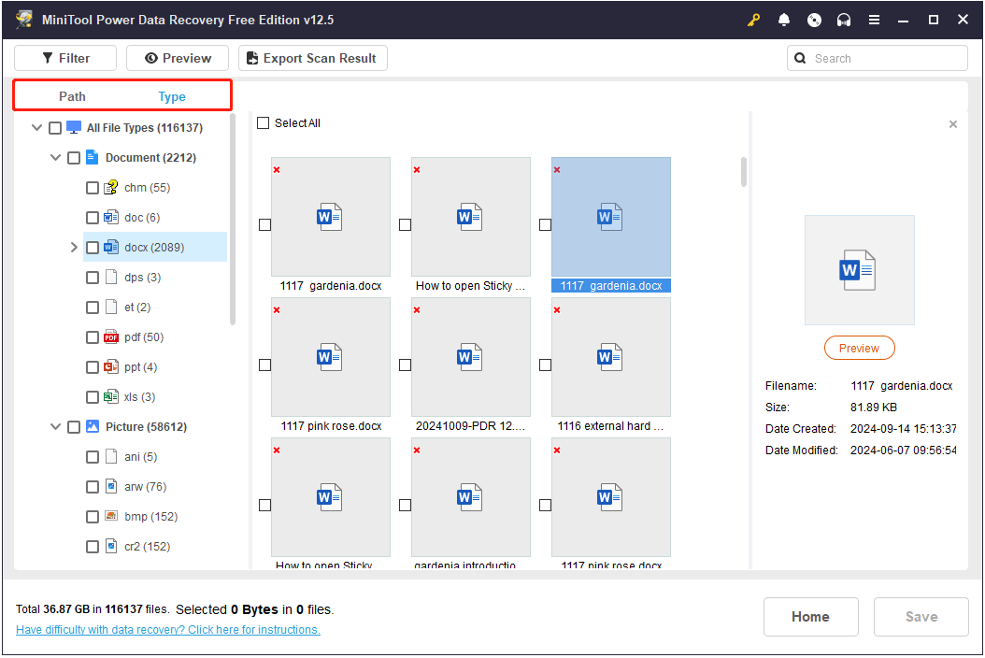Image resolution: width=985 pixels, height=658 pixels.
Task: Open the Bootable Media disc icon
Action: point(814,20)
